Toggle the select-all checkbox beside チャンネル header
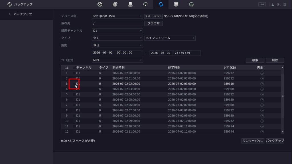This screenshot has height=164, width=292. click(74, 68)
